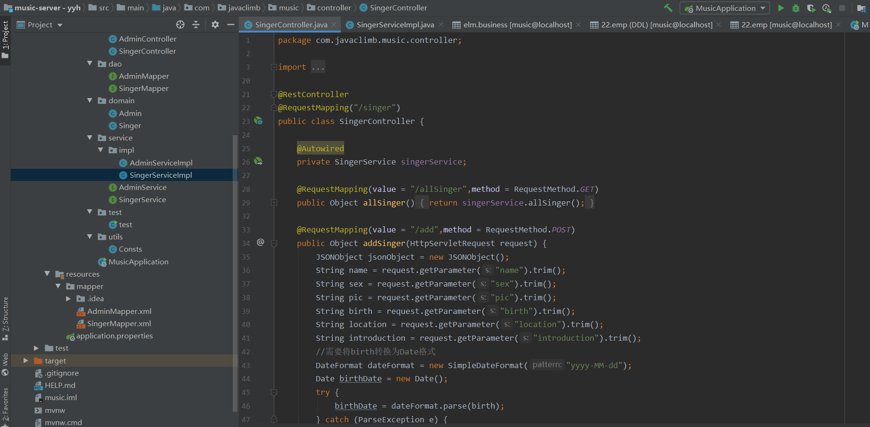870x427 pixels.
Task: Collapse all via the Project panel icon
Action: coord(196,25)
